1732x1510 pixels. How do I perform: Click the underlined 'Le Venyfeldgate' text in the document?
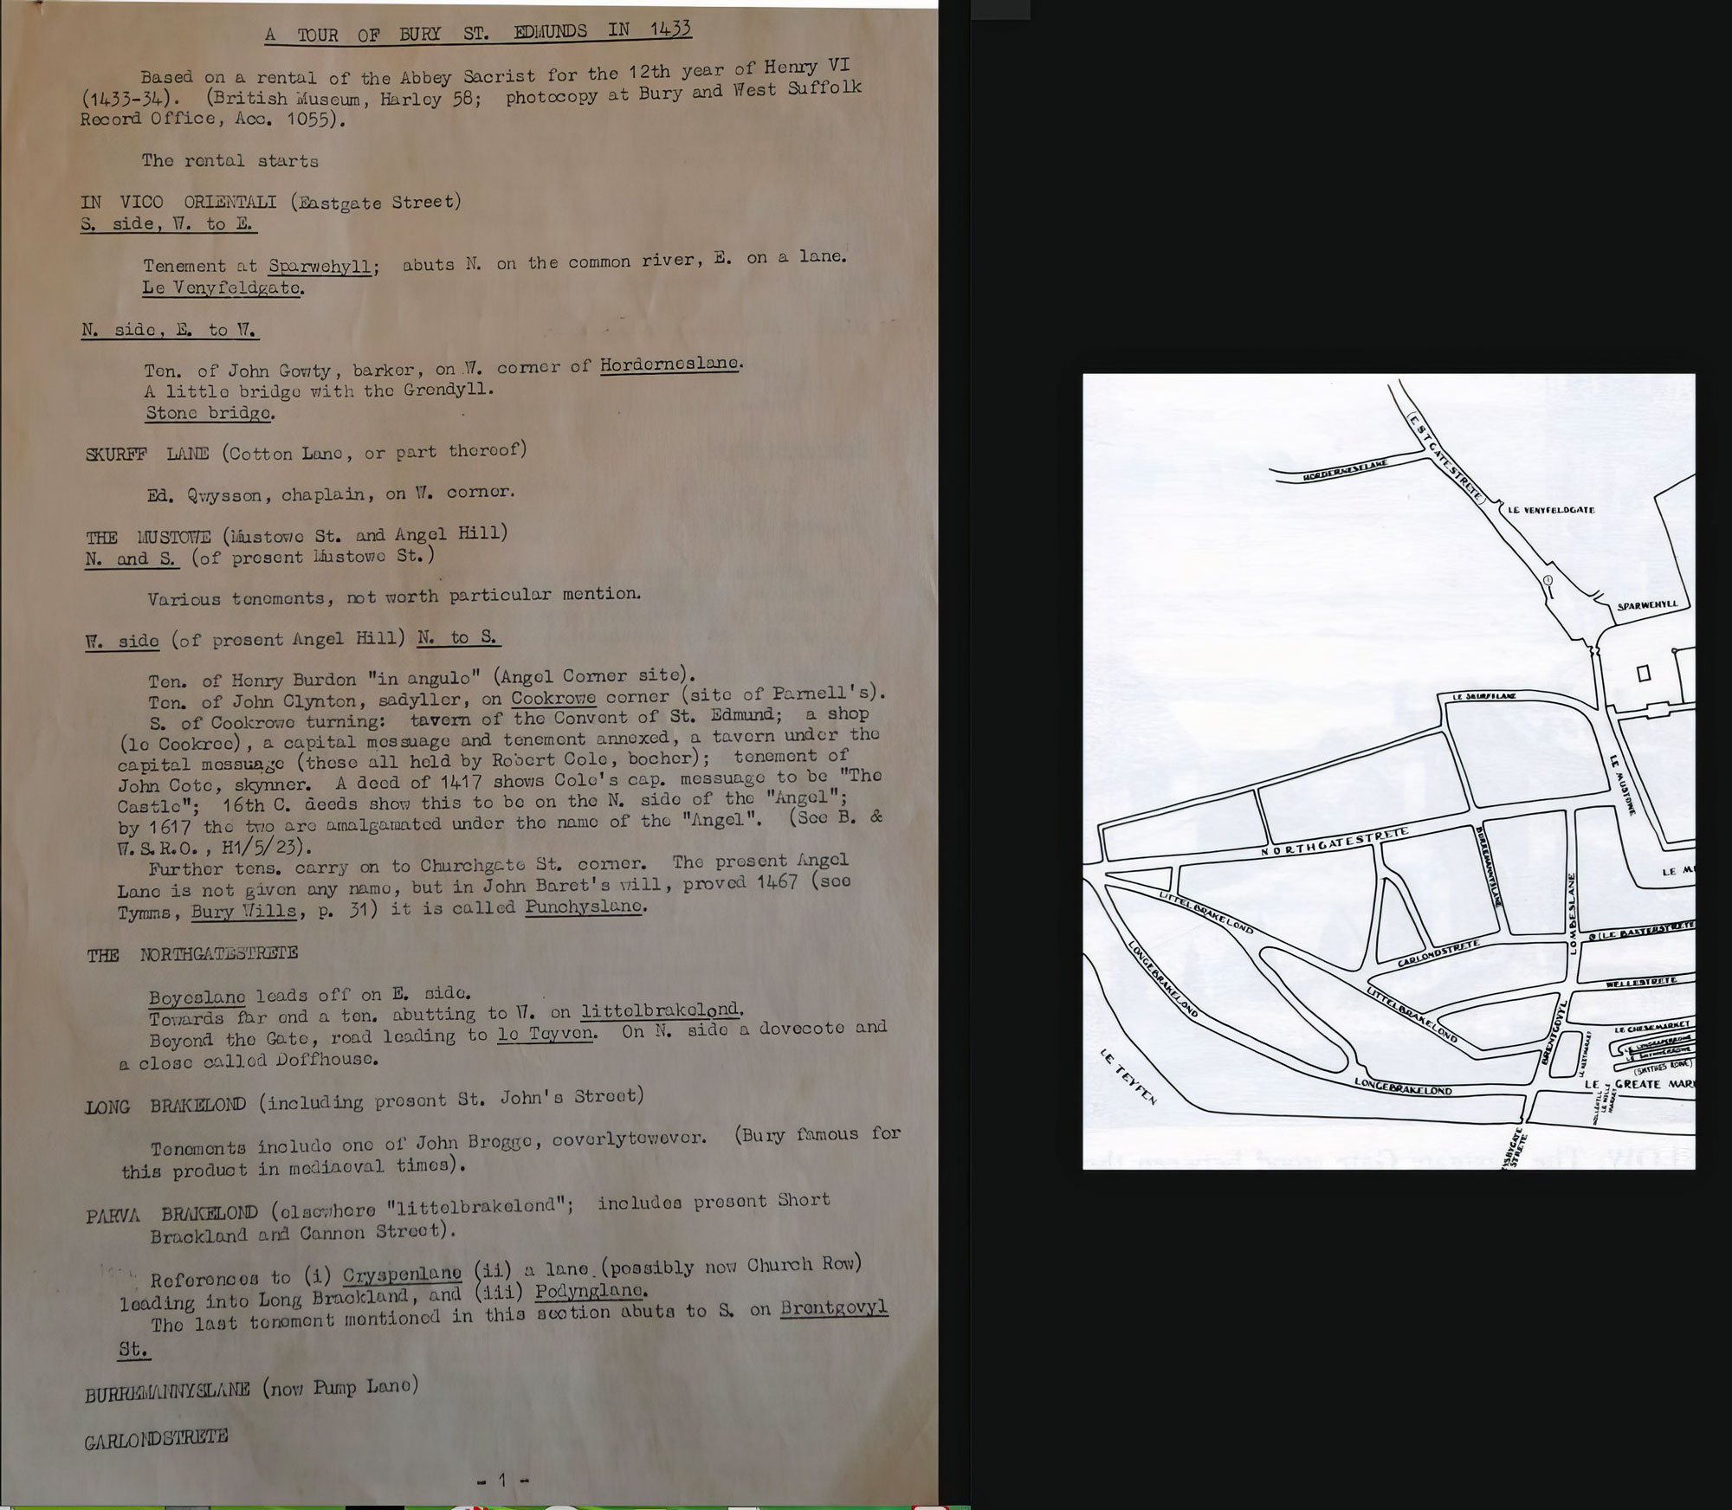coord(223,288)
